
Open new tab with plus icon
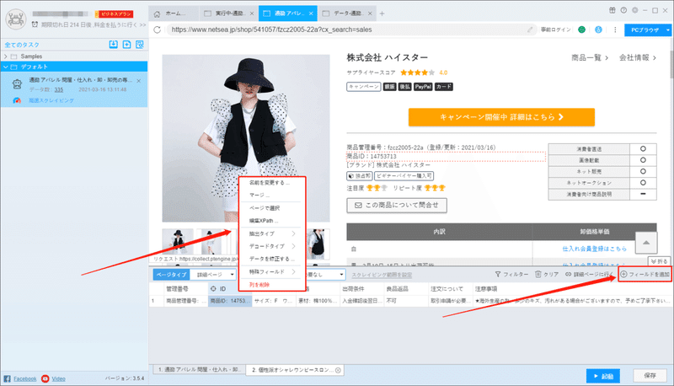click(382, 13)
